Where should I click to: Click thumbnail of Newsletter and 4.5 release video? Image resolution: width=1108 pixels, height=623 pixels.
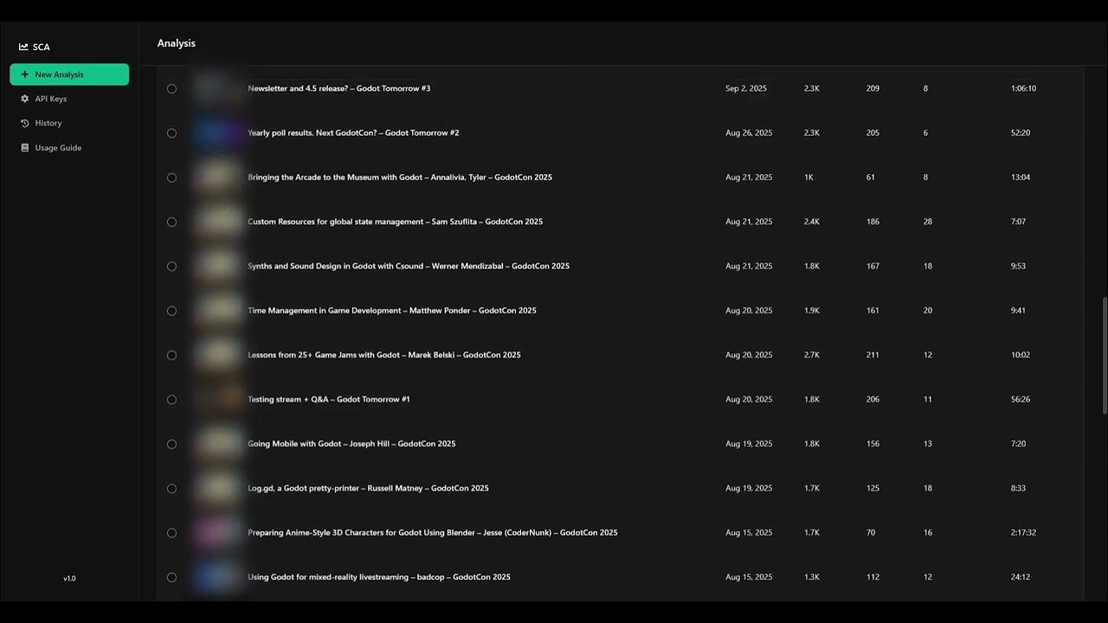[217, 88]
